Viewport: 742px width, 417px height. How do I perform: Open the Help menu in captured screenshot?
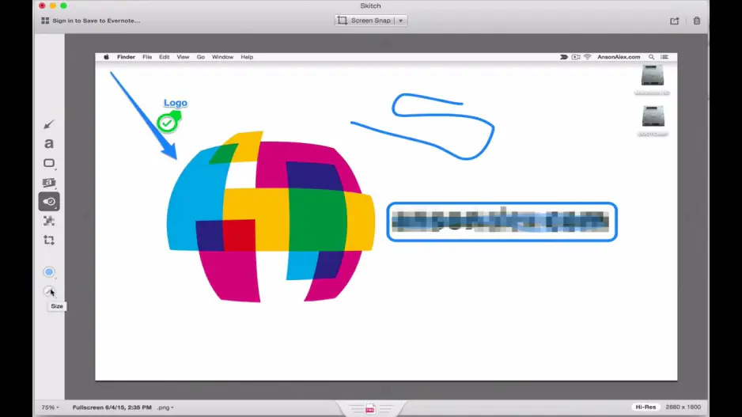(247, 57)
